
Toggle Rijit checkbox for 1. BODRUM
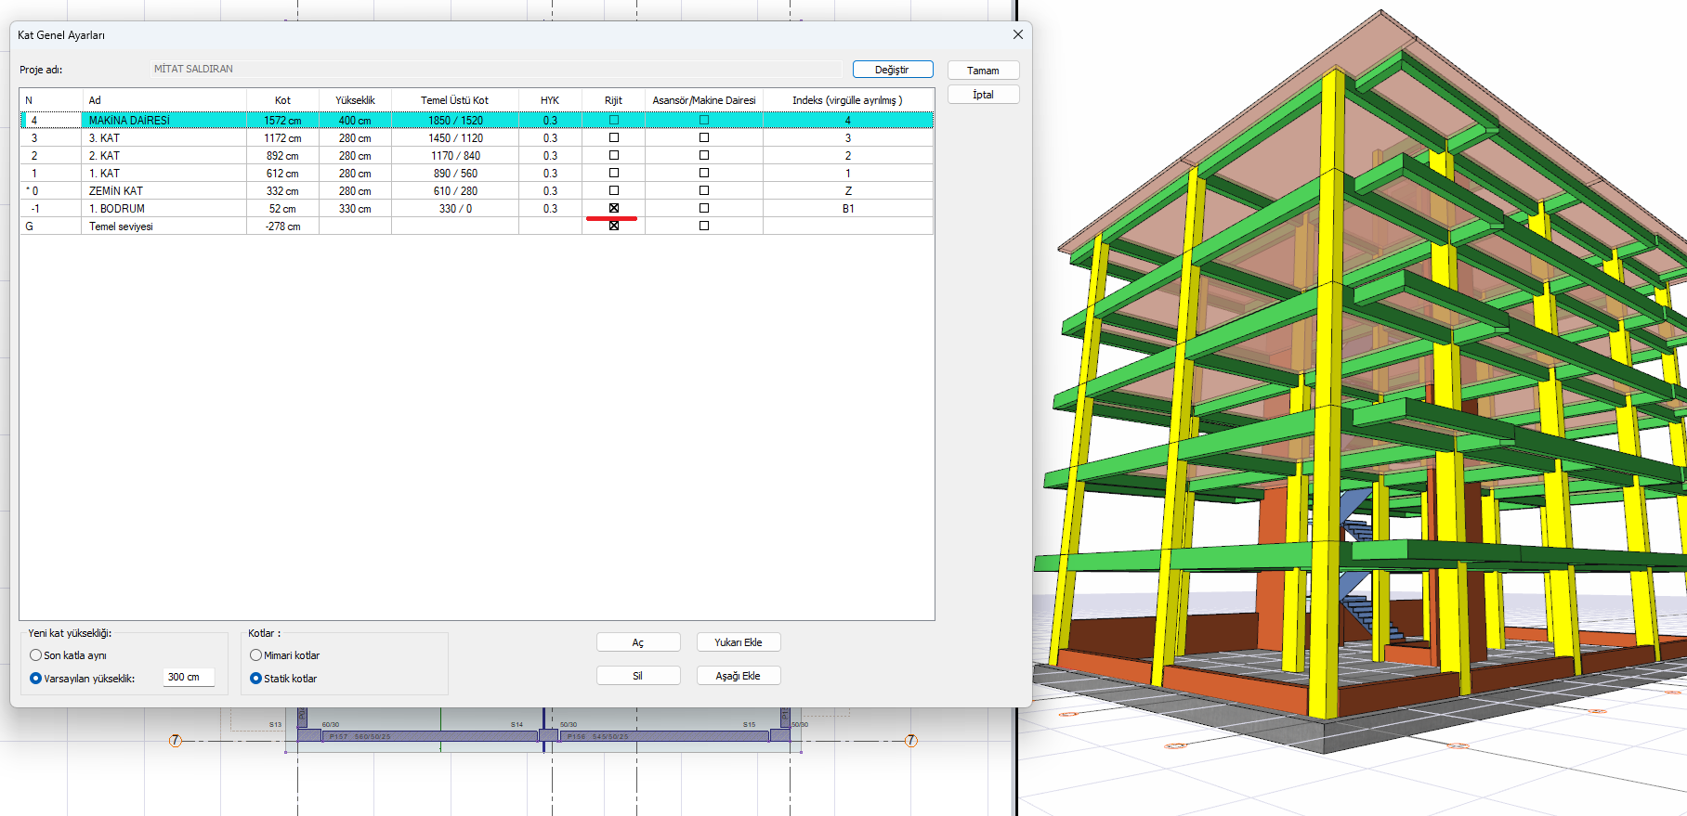(x=613, y=208)
